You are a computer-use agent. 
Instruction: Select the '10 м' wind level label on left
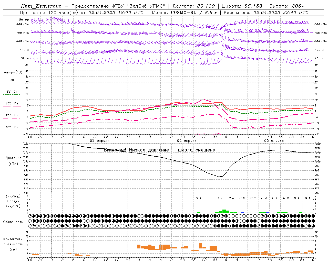[25, 58]
